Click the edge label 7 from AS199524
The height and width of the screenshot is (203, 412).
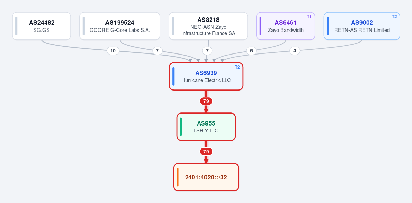point(157,51)
